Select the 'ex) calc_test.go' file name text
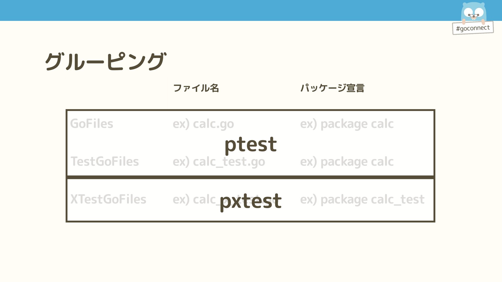This screenshot has width=502, height=282. coord(219,162)
